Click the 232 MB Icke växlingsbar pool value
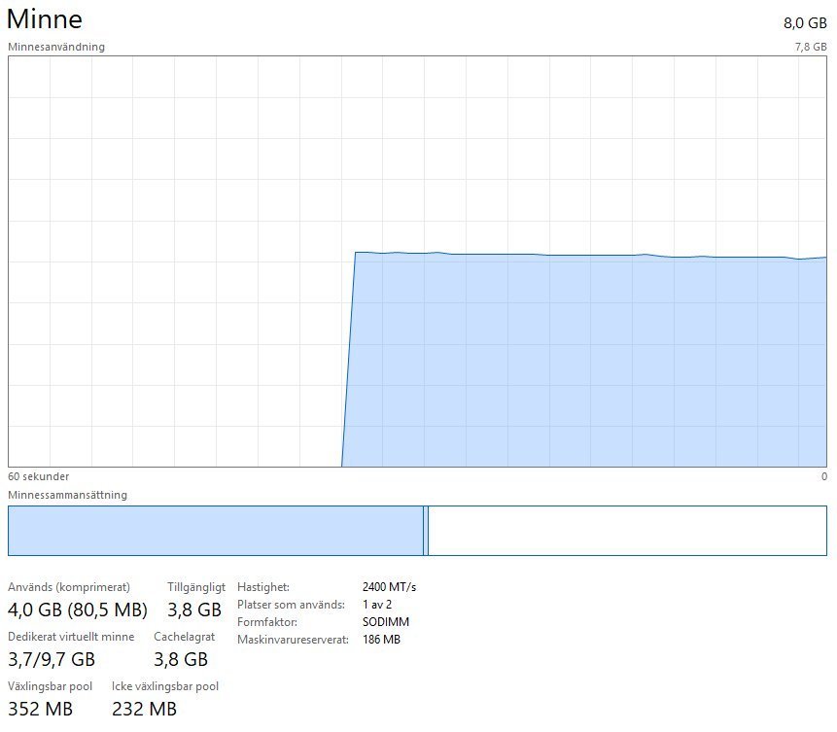The image size is (837, 732). click(x=144, y=709)
